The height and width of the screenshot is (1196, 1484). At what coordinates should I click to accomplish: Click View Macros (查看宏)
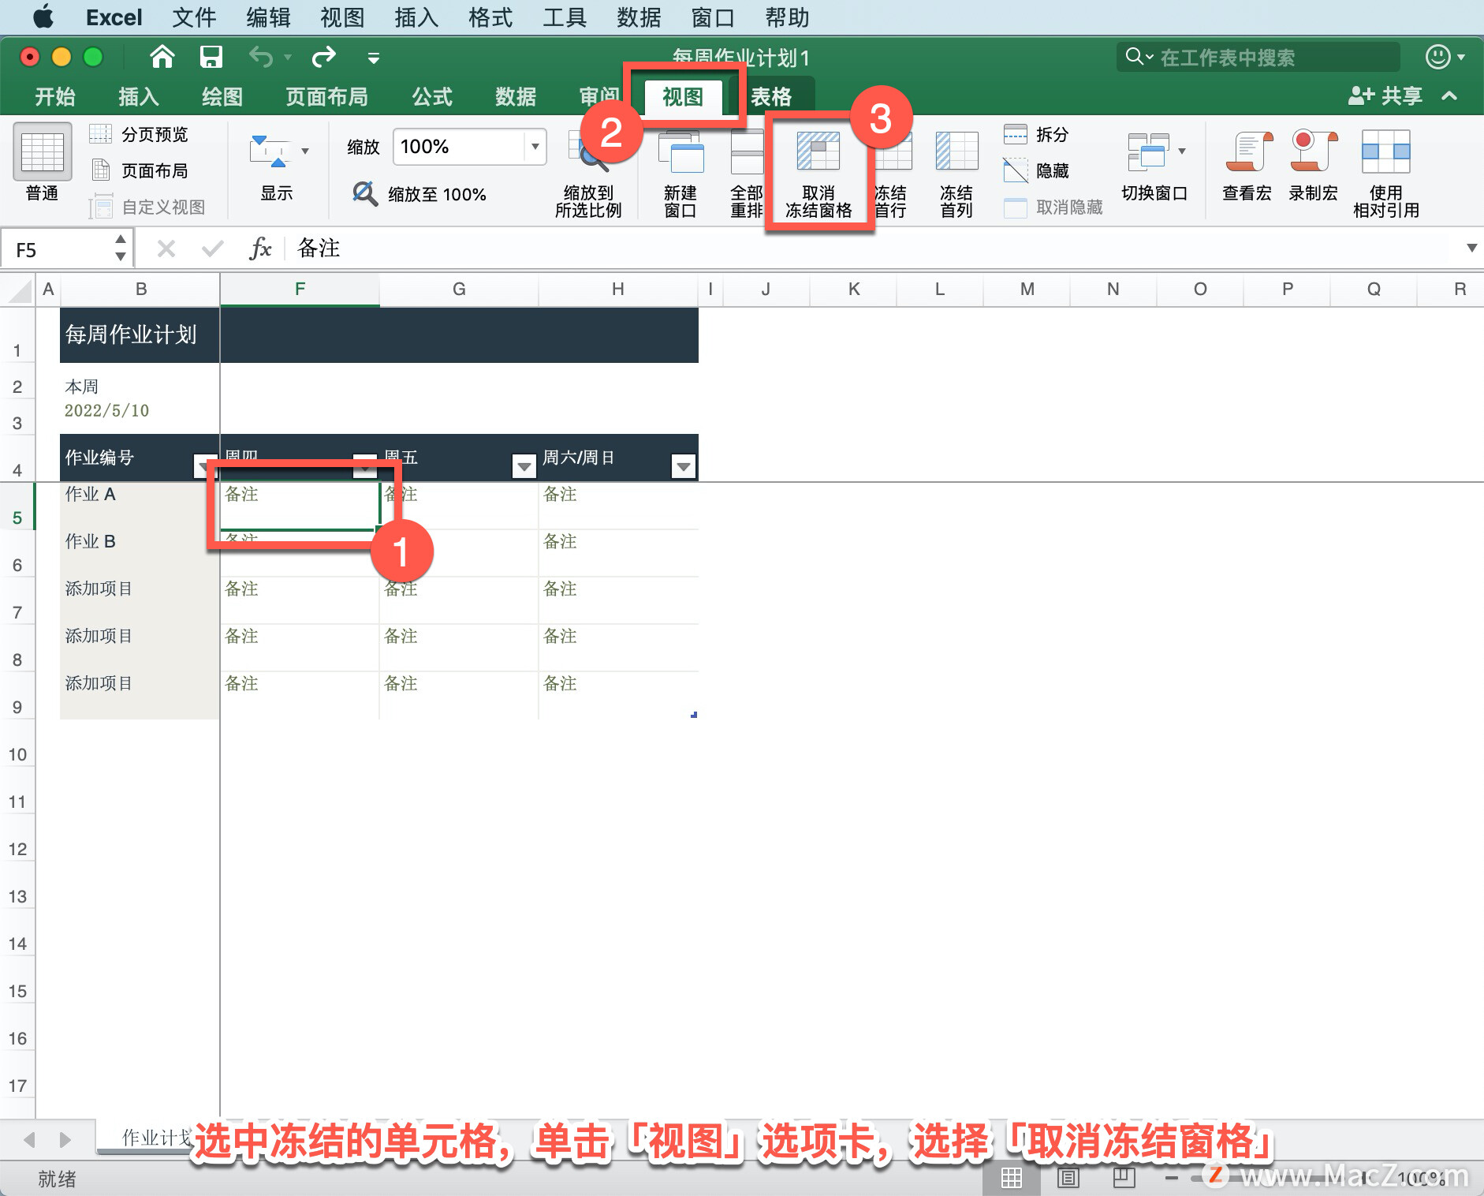click(x=1247, y=167)
